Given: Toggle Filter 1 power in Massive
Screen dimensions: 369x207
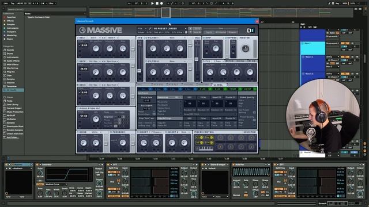Looking at the screenshot, I should click(x=146, y=38).
